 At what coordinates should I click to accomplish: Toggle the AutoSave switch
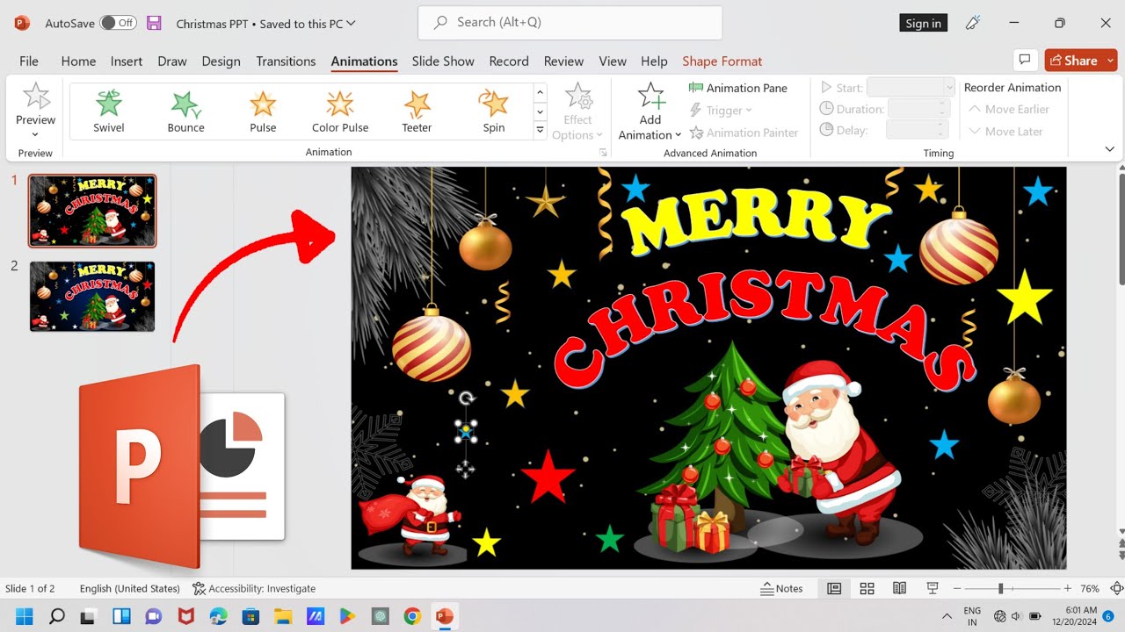point(118,24)
